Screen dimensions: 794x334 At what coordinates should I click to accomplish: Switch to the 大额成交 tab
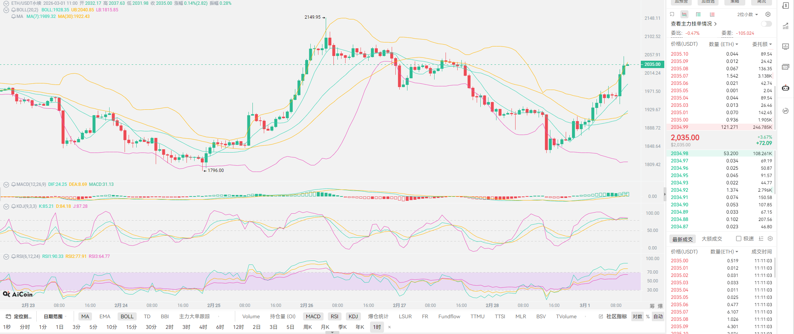click(712, 239)
